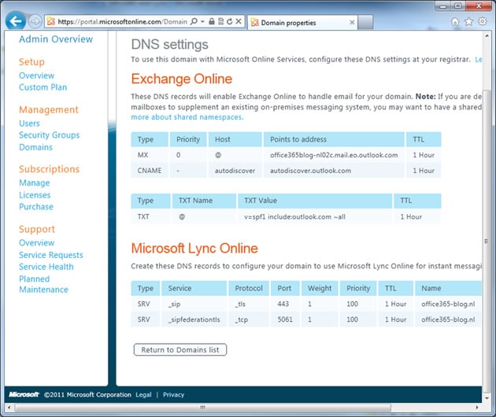Refresh the page with reload icon

click(230, 21)
